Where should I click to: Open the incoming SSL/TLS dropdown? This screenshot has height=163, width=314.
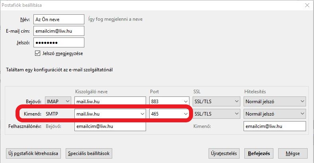tap(216, 102)
